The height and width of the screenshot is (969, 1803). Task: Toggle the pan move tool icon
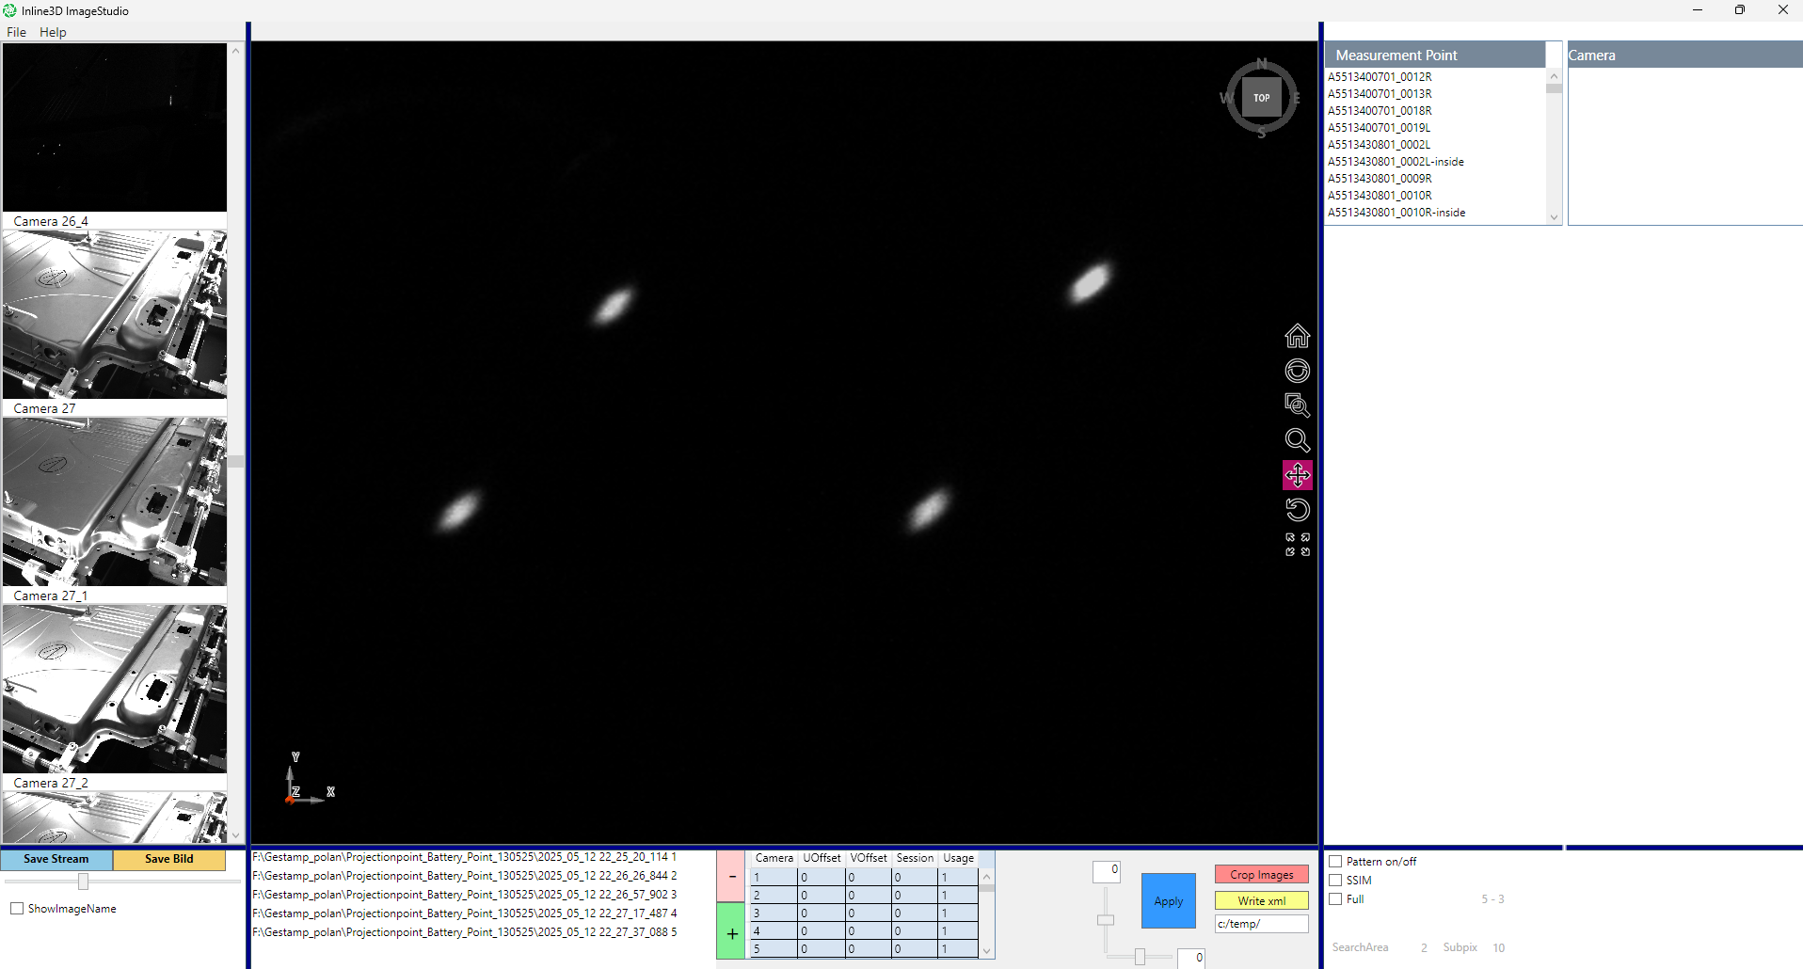click(x=1297, y=475)
